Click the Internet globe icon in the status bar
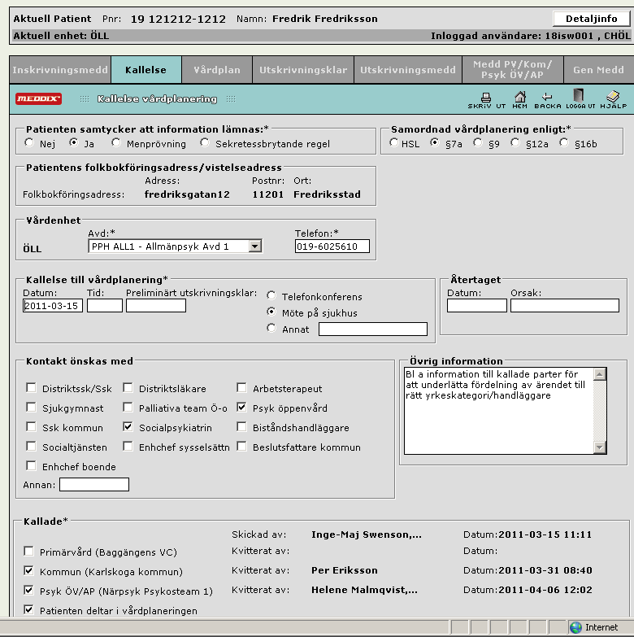 tap(575, 627)
